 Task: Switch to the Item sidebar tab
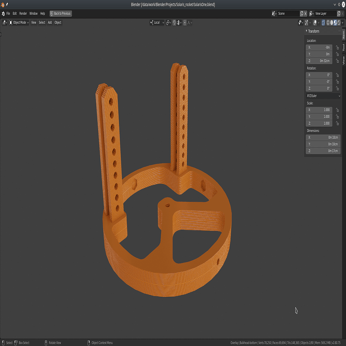point(344,35)
